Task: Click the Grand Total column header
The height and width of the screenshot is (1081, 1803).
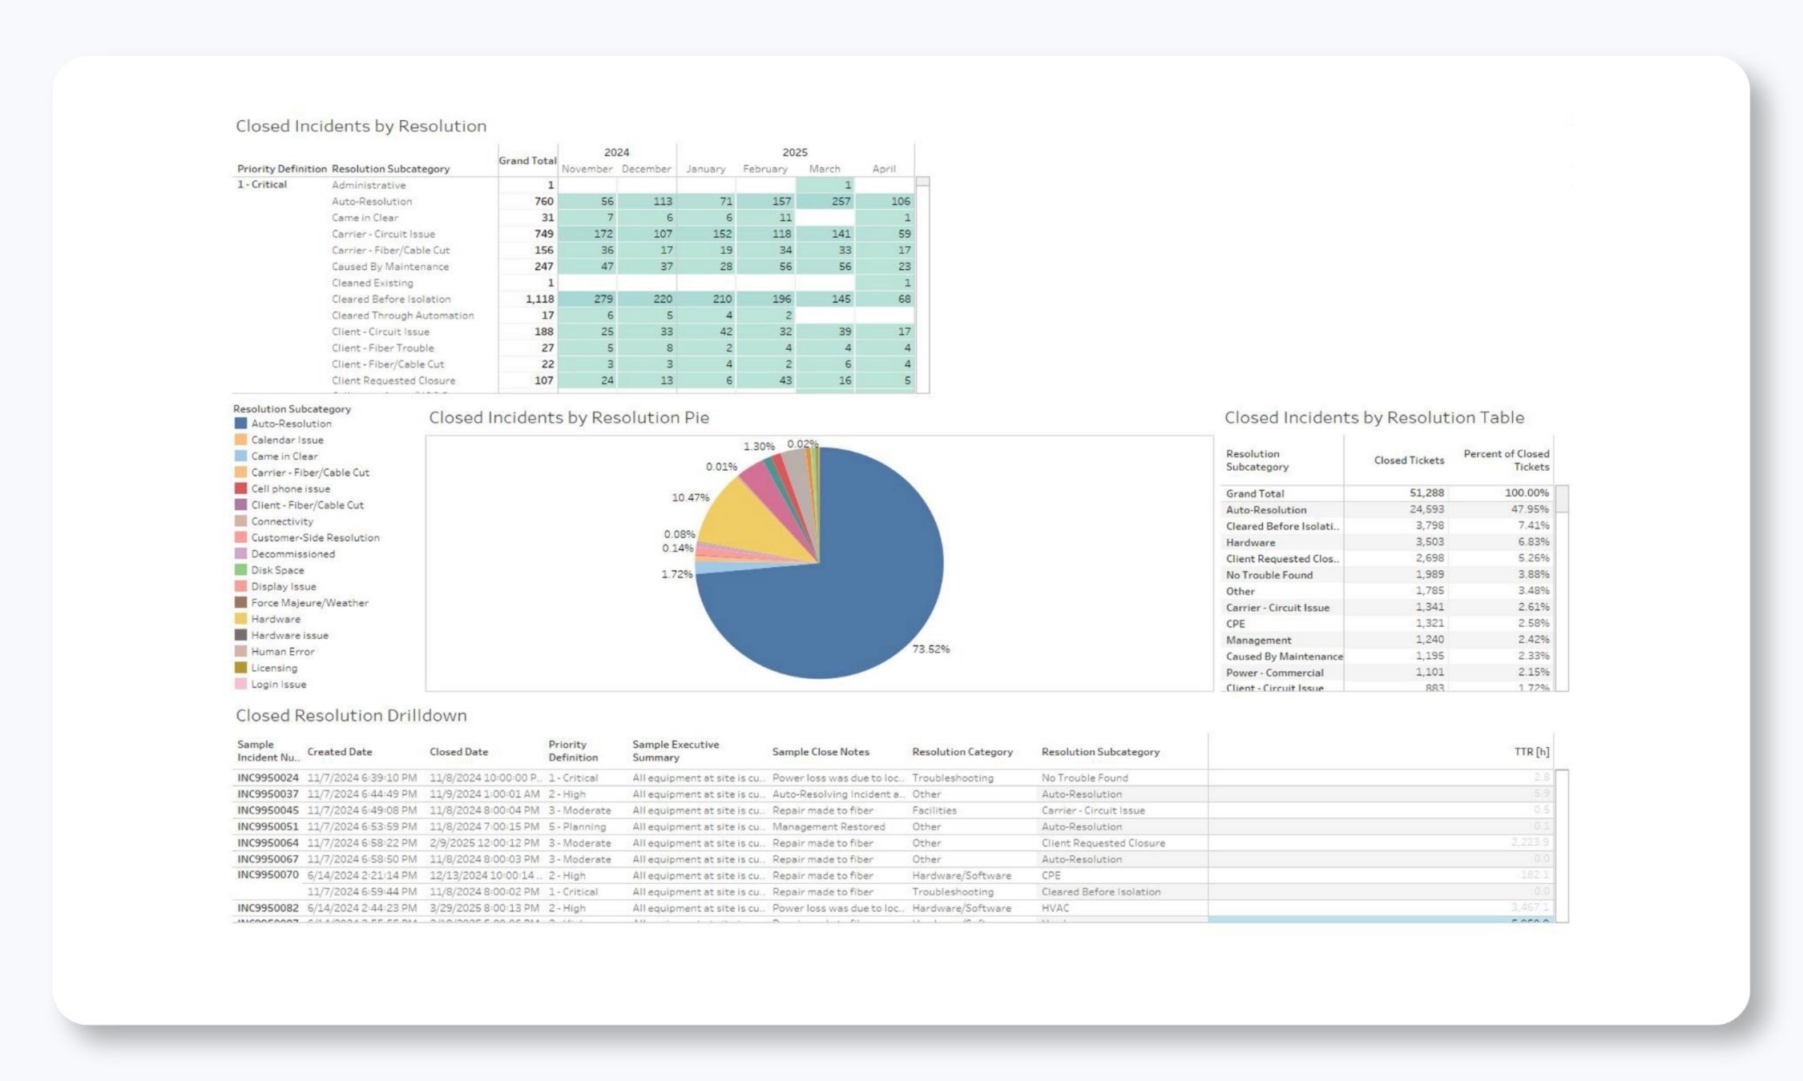Action: 526,160
